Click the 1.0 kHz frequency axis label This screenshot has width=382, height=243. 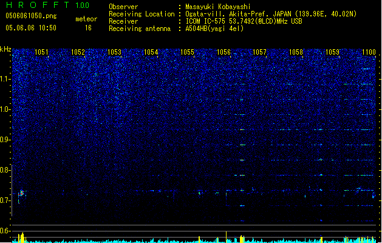(5, 109)
